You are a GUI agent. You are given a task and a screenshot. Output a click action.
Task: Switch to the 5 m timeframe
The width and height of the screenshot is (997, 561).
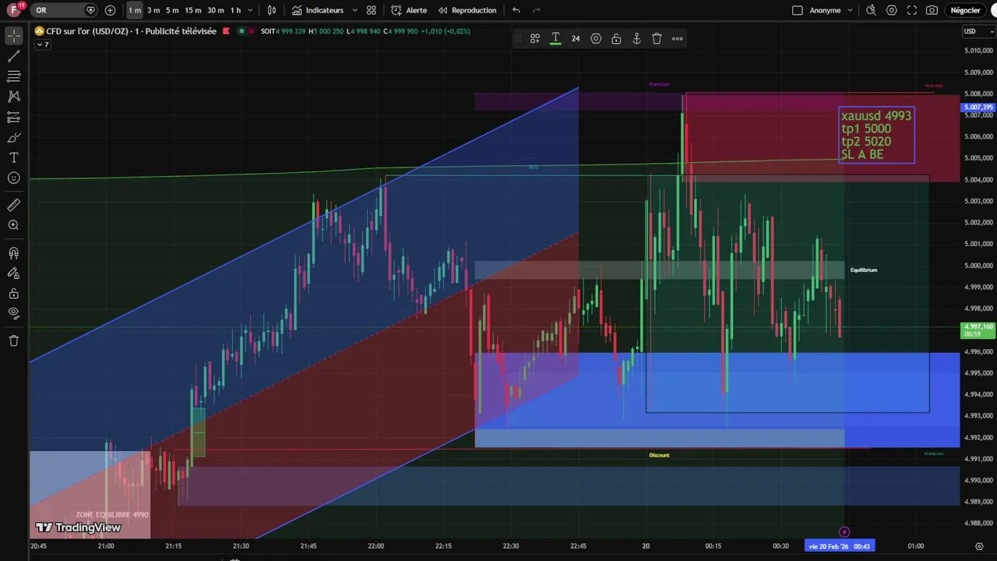tap(172, 10)
